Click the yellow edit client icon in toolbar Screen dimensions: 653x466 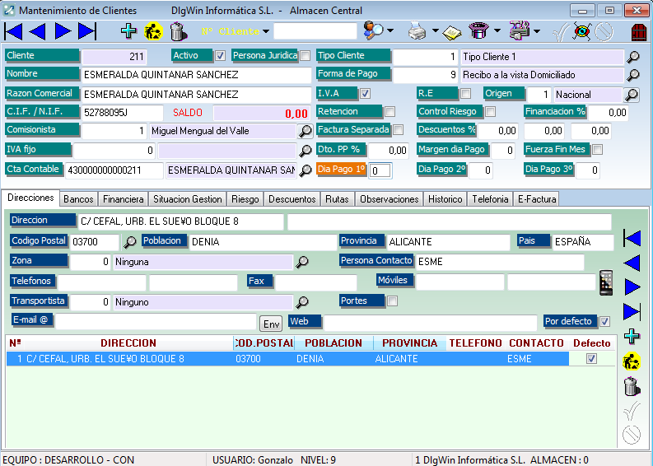pos(153,31)
